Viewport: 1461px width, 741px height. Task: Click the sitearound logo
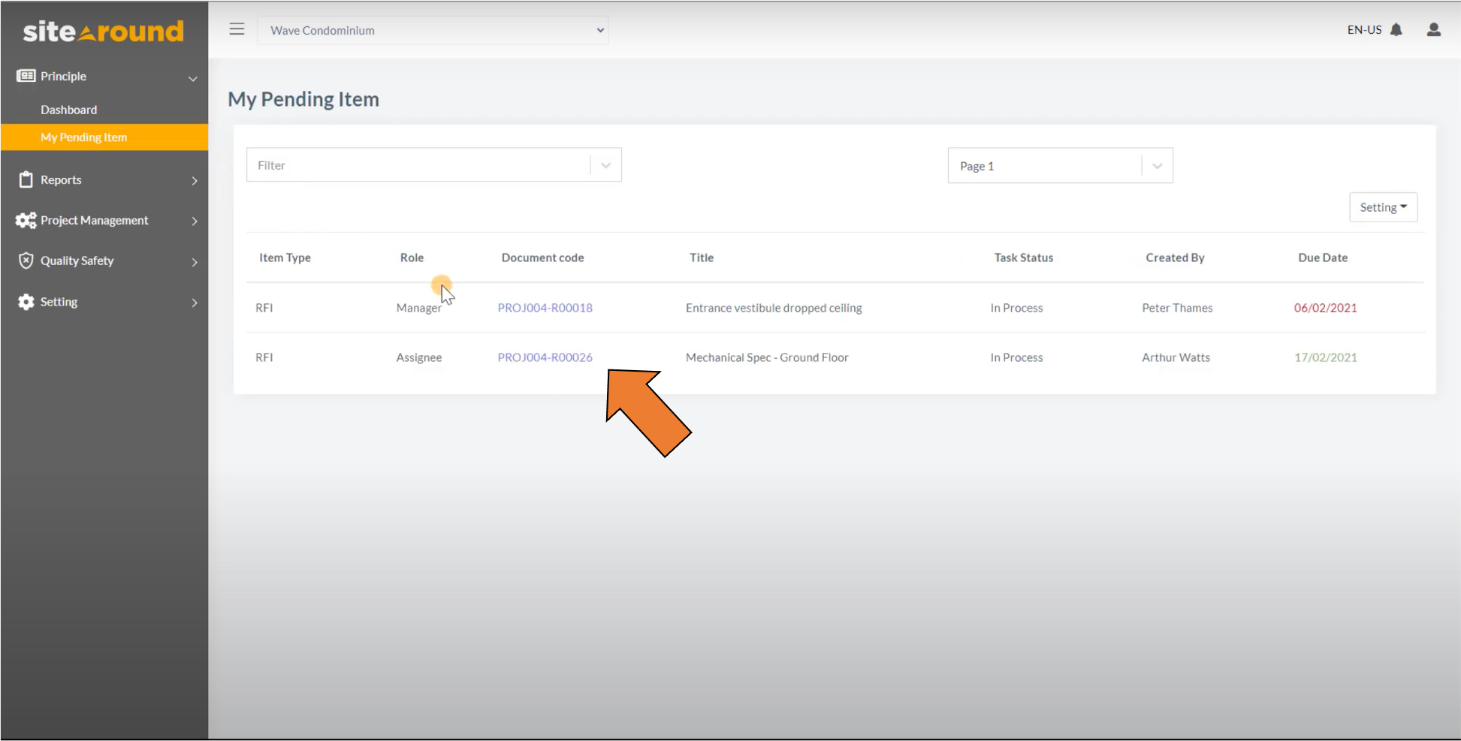tap(104, 32)
